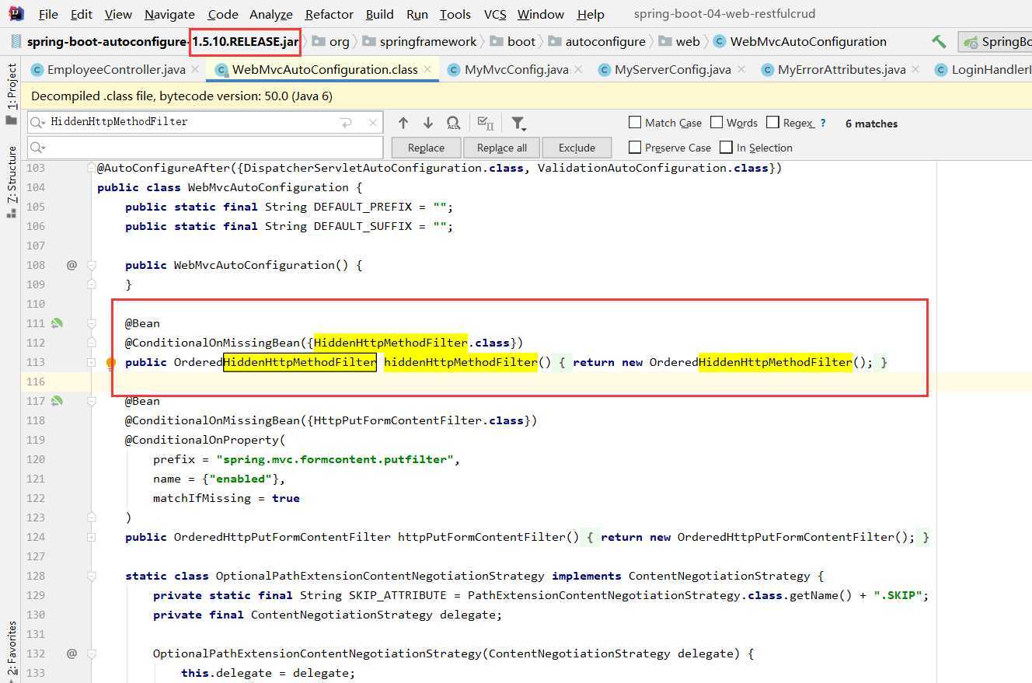
Task: Click the Build project hammer icon
Action: 939,41
